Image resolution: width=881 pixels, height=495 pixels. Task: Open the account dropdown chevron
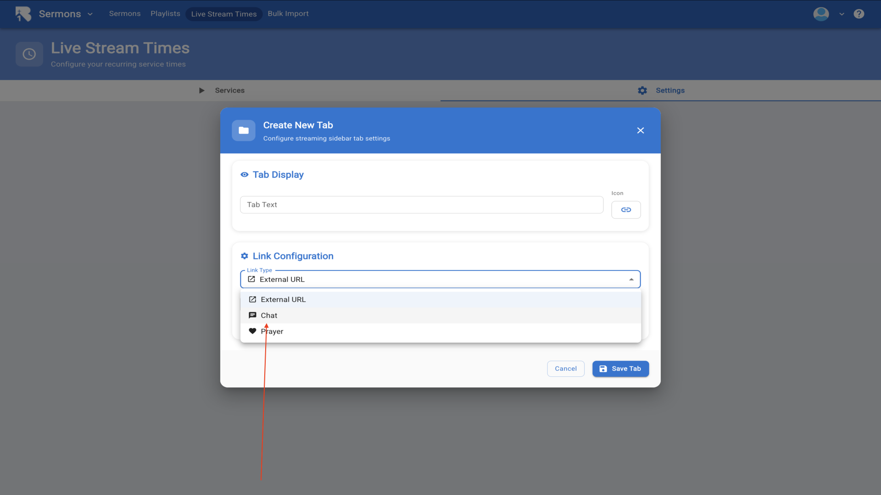[842, 14]
